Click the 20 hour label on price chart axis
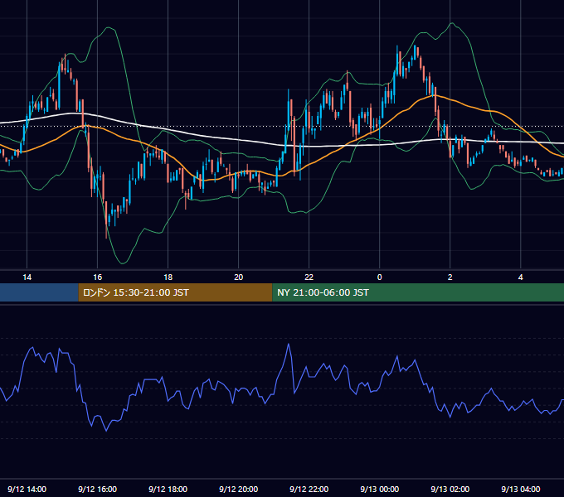This screenshot has width=564, height=497. 239,277
